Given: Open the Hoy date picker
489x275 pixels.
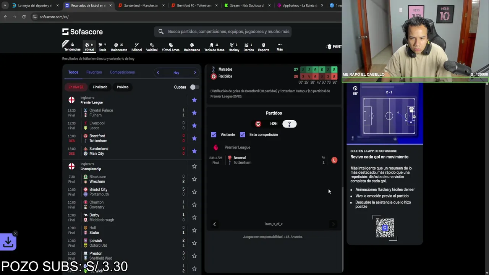Looking at the screenshot, I should tap(176, 73).
